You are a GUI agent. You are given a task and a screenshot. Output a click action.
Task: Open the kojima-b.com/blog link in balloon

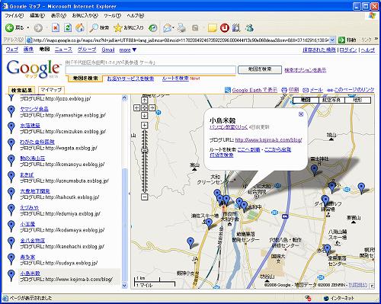(x=268, y=140)
